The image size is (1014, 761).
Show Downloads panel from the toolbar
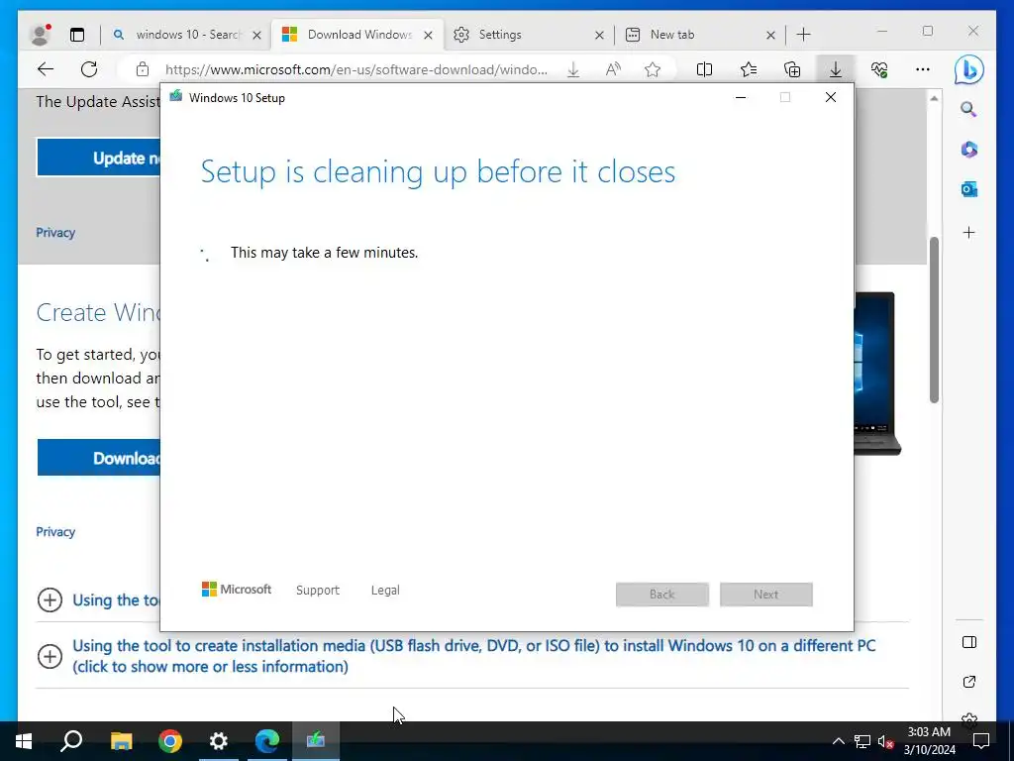pyautogui.click(x=836, y=69)
